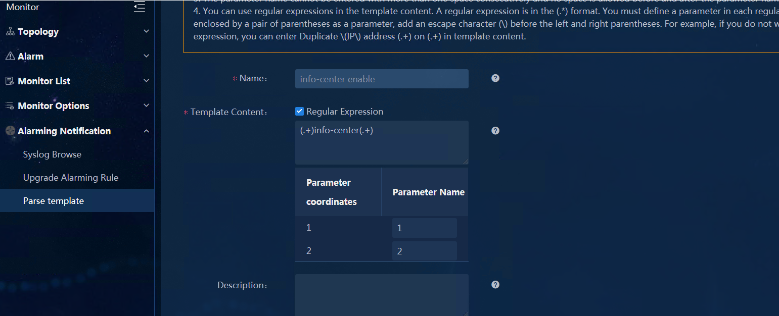Expand the Alarm section chevron
This screenshot has height=316, width=779.
pyautogui.click(x=147, y=56)
